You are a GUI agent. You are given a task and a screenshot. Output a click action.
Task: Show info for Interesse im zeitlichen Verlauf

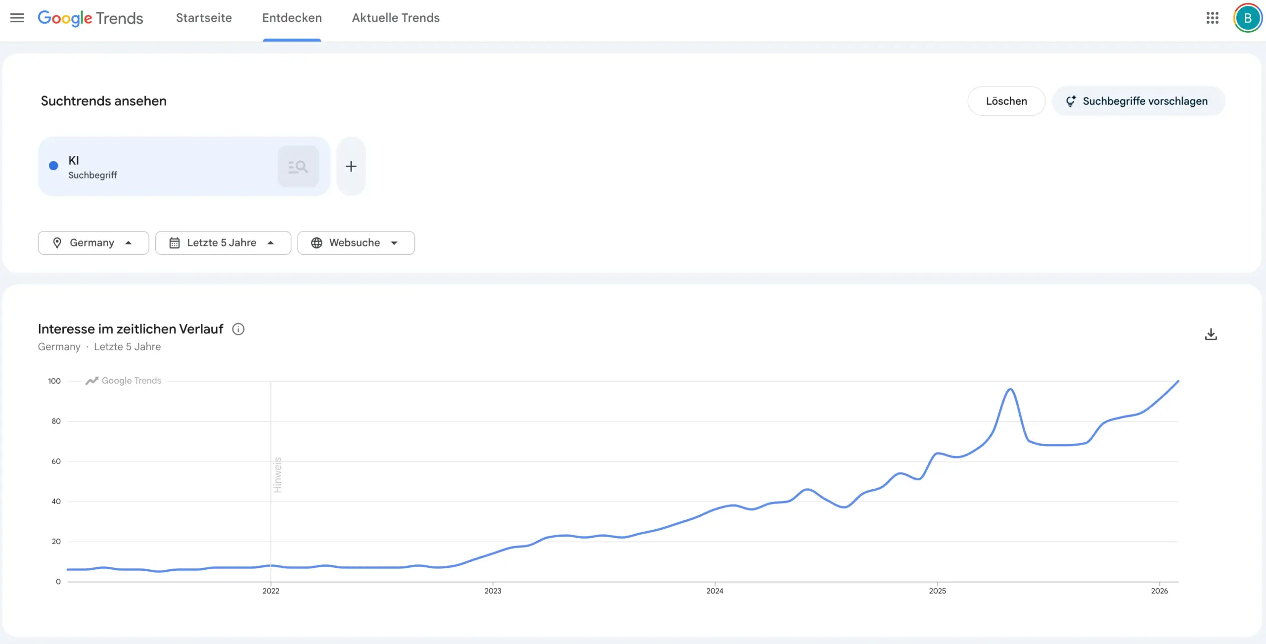[x=238, y=329]
